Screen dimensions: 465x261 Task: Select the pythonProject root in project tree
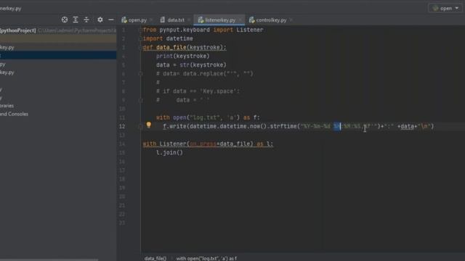pos(58,30)
